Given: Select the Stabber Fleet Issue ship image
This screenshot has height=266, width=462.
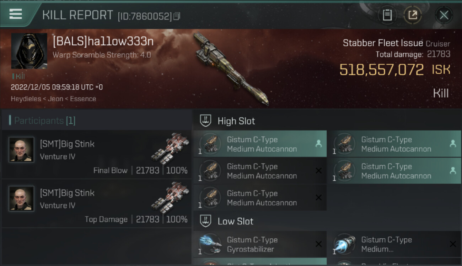Looking at the screenshot, I should (x=231, y=68).
